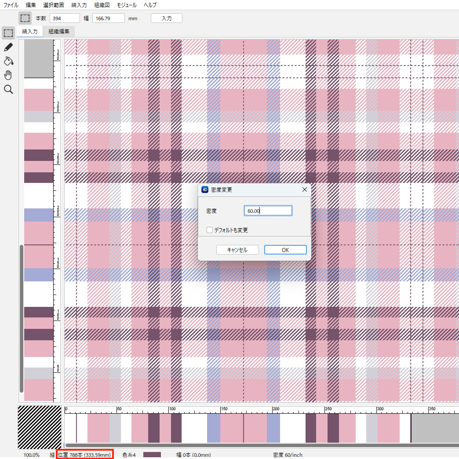
Task: Click the dashed selection icon beside 本数
Action: [25, 18]
